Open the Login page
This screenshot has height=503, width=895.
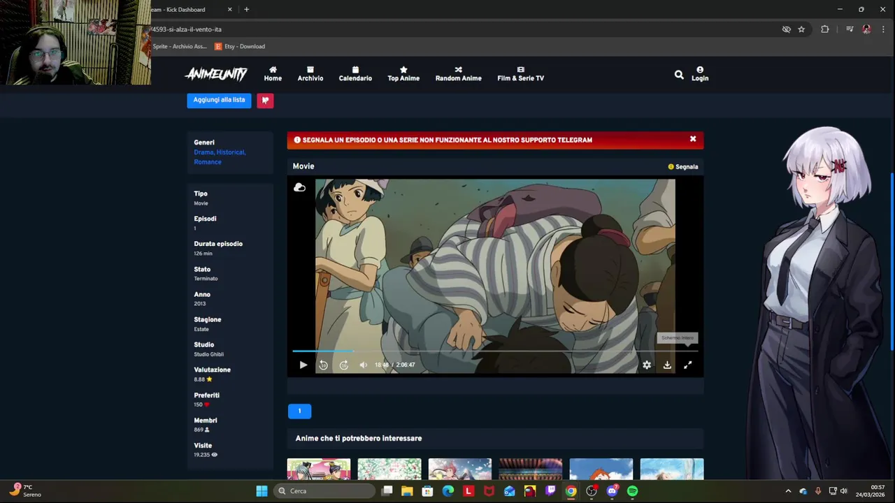click(x=700, y=74)
